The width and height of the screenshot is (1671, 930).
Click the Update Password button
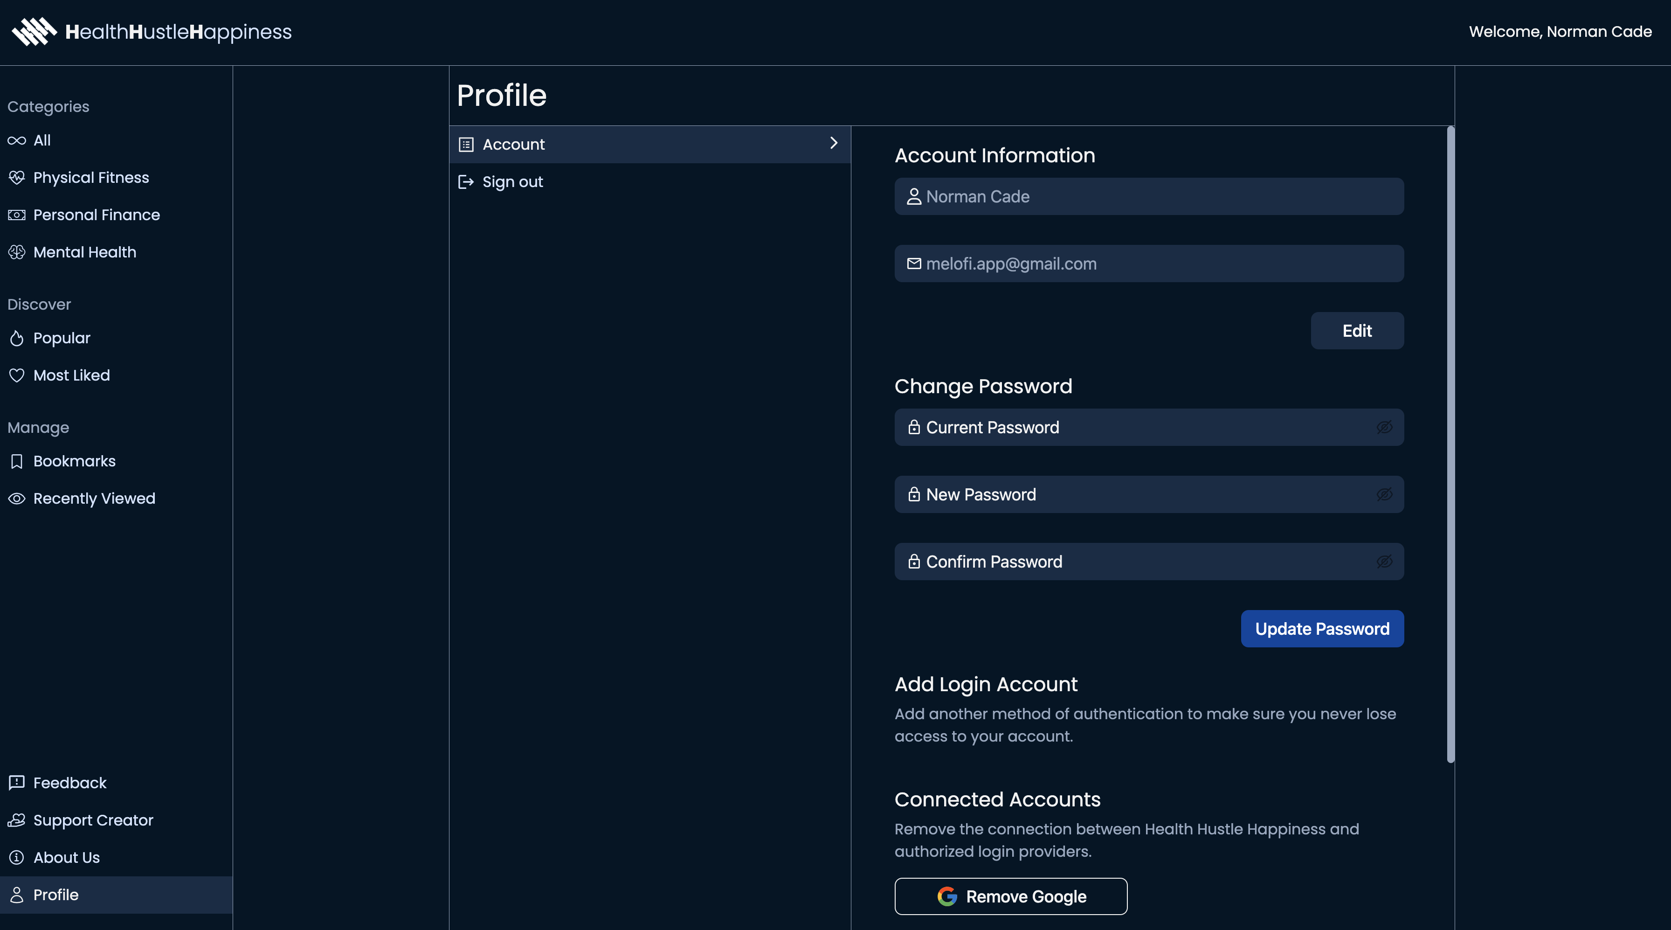coord(1322,629)
